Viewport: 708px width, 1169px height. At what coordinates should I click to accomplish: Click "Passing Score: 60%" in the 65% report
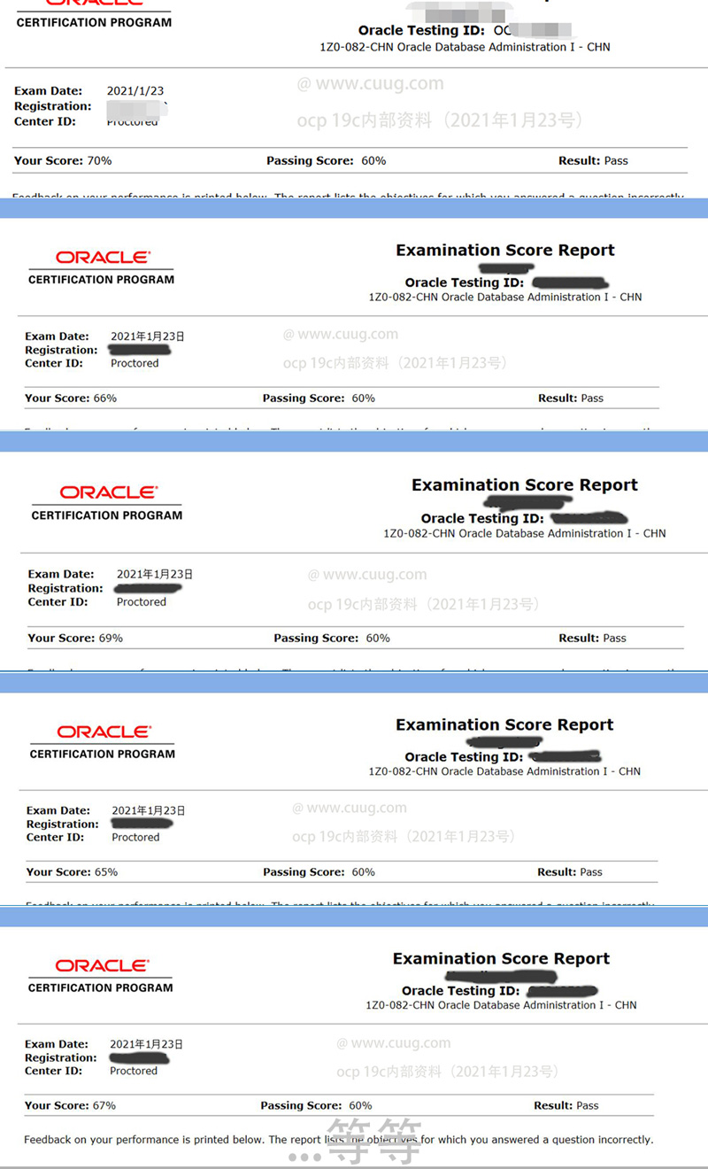point(319,871)
